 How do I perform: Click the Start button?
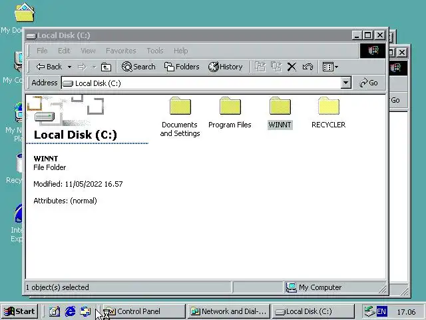19,311
